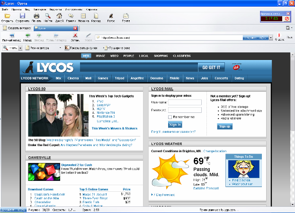Open the Правка menu
The image size is (295, 213).
pyautogui.click(x=17, y=9)
